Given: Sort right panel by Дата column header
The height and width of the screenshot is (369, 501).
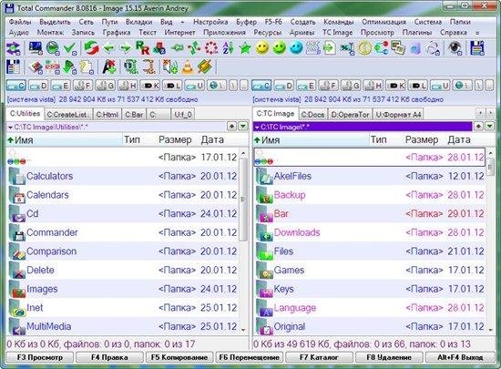Looking at the screenshot, I should tap(459, 140).
